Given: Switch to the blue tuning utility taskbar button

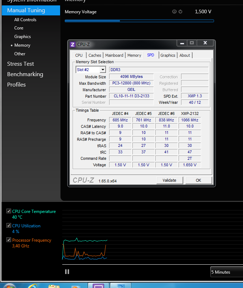Looking at the screenshot, I should [x=121, y=285].
